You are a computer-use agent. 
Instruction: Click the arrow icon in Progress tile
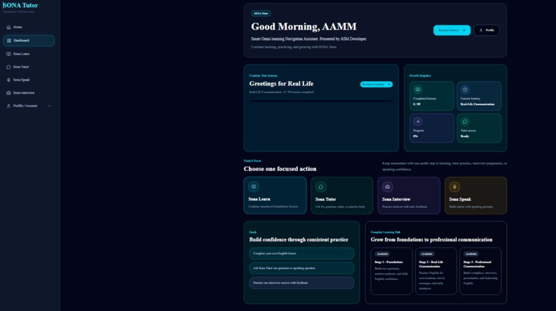click(x=418, y=121)
